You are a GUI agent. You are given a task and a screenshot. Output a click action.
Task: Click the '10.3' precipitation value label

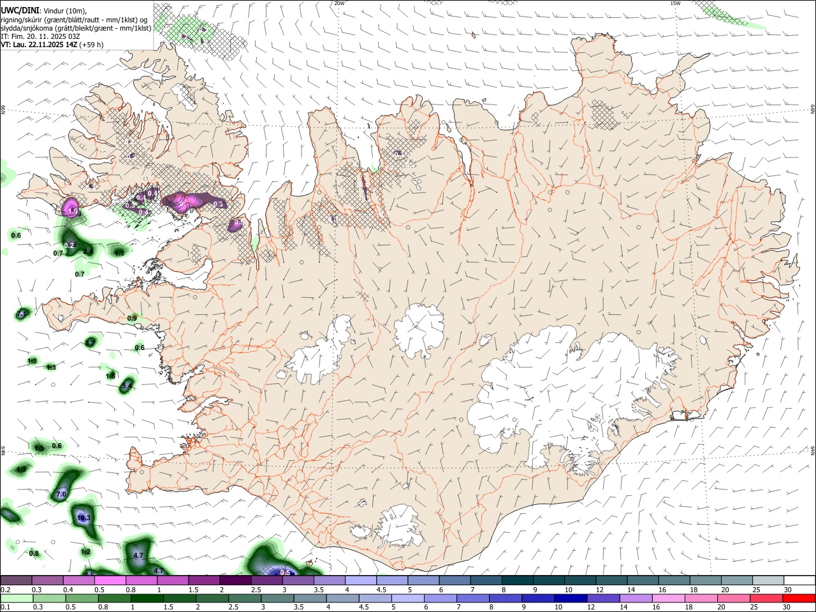click(84, 518)
